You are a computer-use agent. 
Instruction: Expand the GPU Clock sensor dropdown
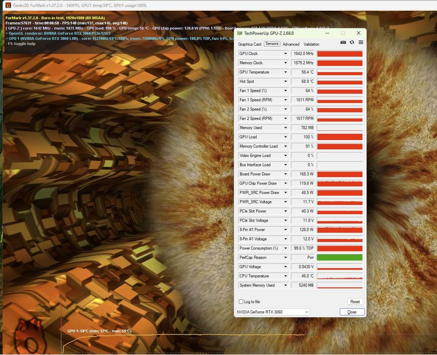(x=285, y=53)
